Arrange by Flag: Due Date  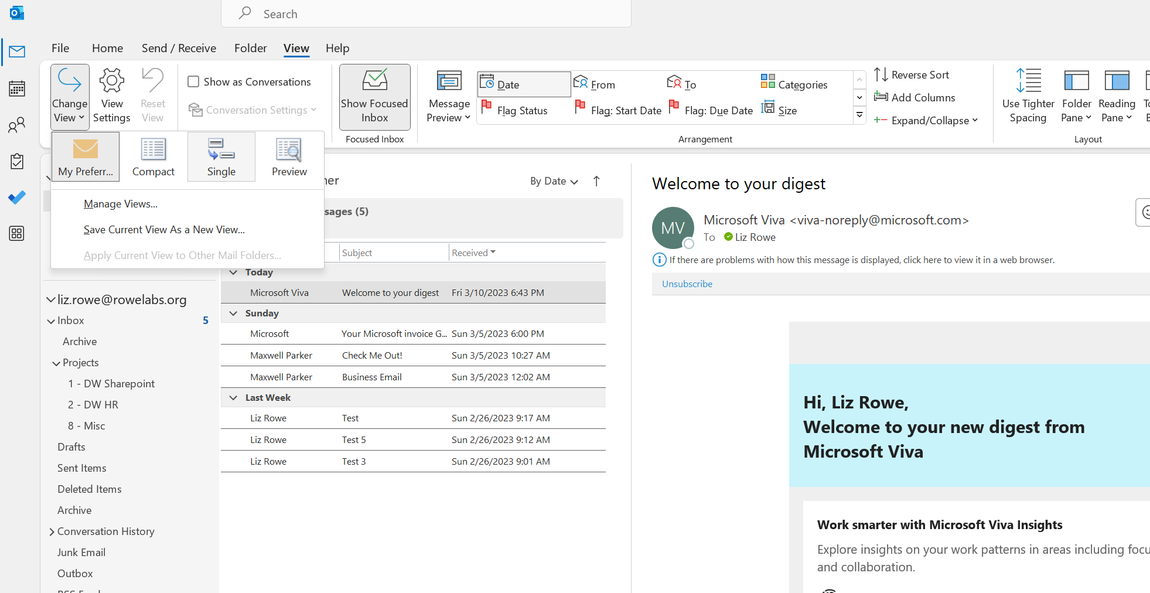711,110
